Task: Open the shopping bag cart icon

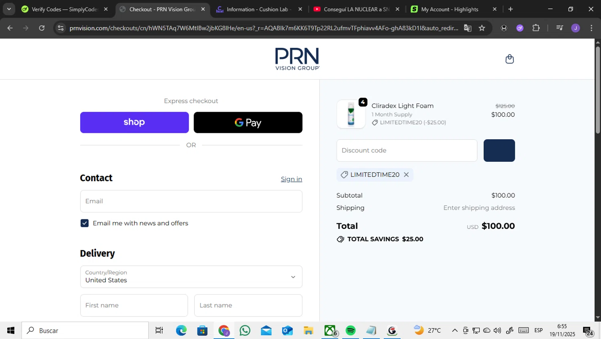Action: pos(509,59)
